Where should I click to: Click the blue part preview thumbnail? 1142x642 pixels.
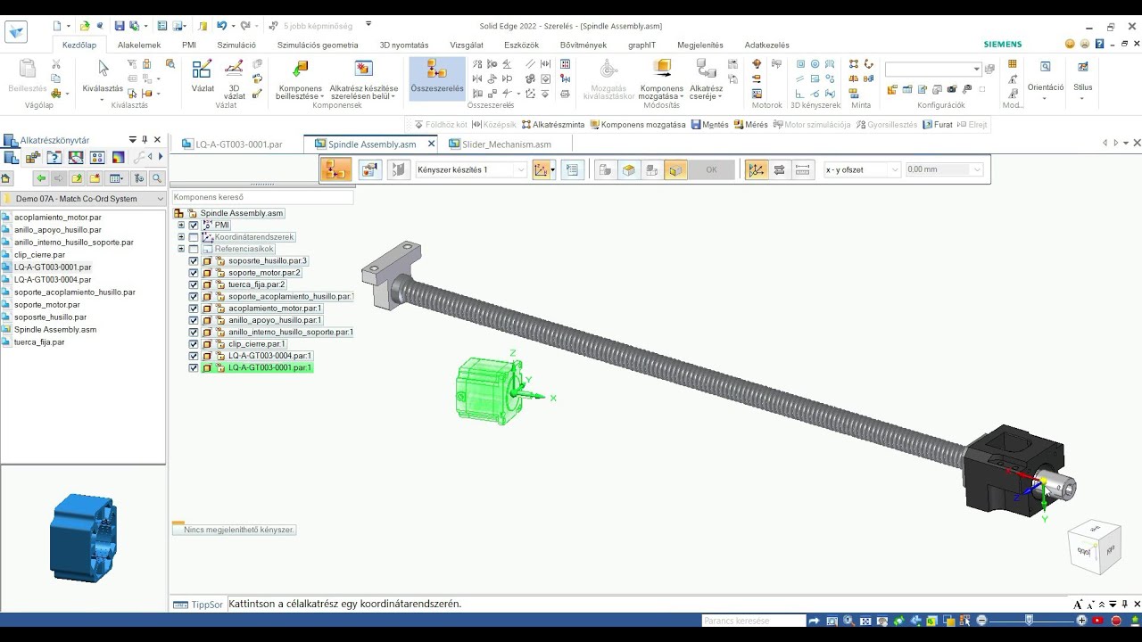pos(84,539)
